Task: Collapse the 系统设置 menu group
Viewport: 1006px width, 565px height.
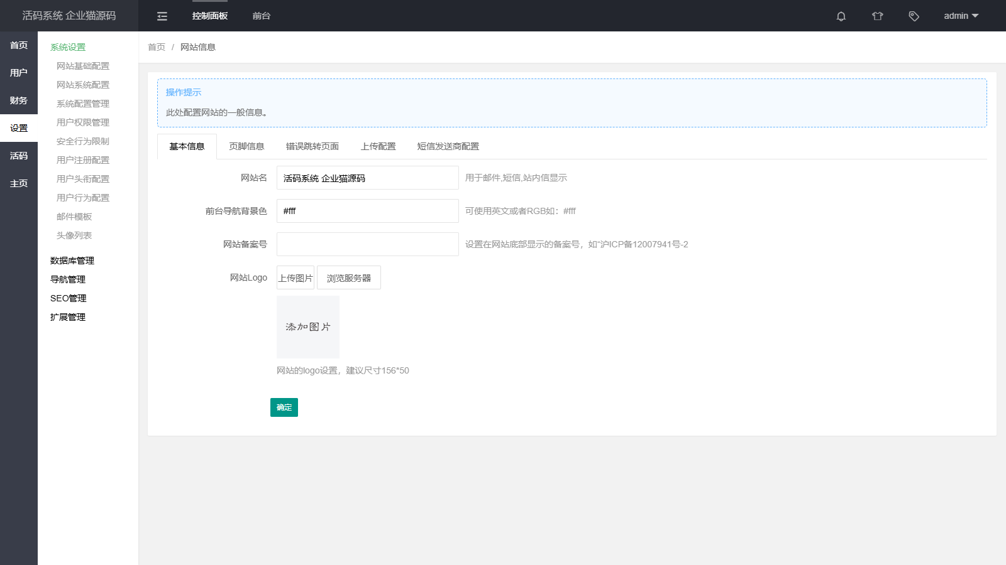Action: pos(68,47)
